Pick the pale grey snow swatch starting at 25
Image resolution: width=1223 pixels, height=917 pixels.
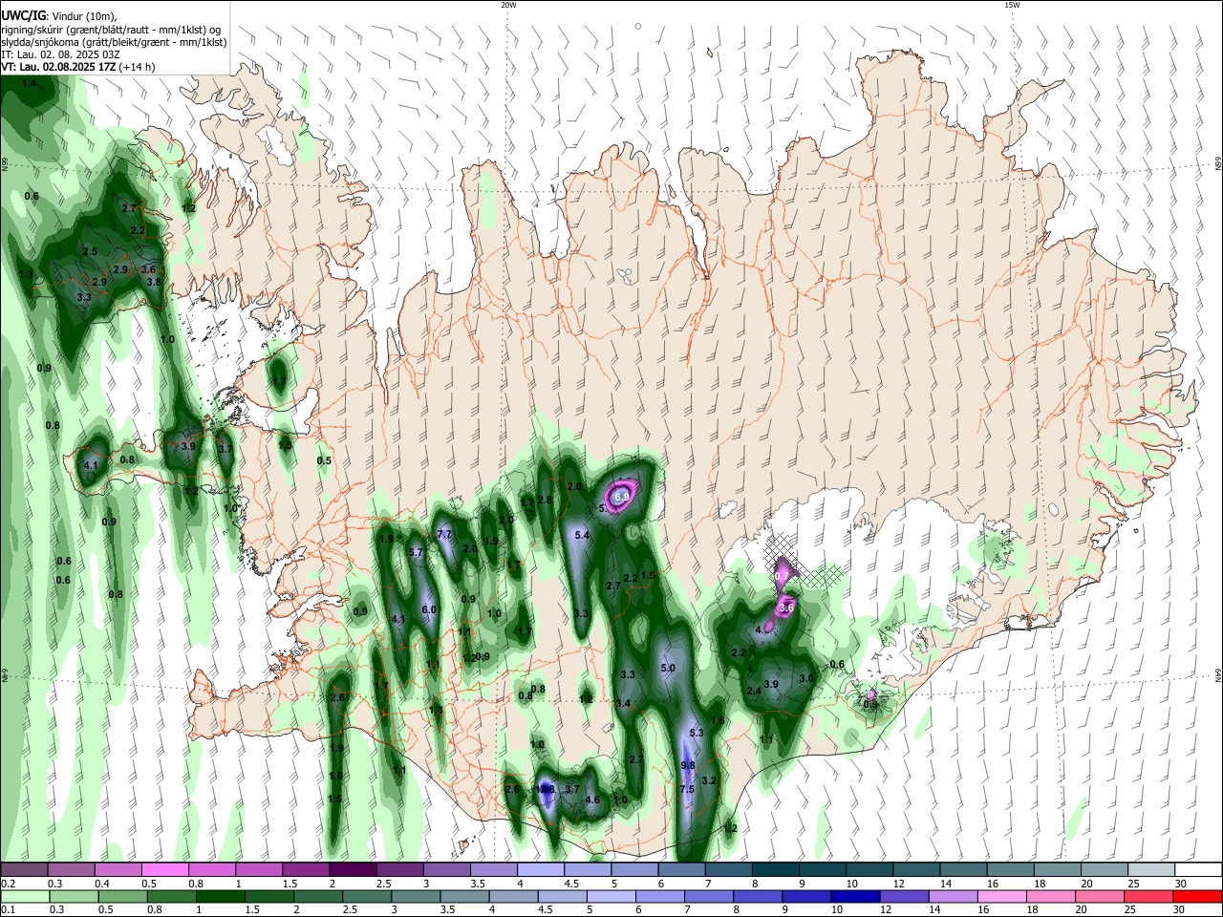1150,870
